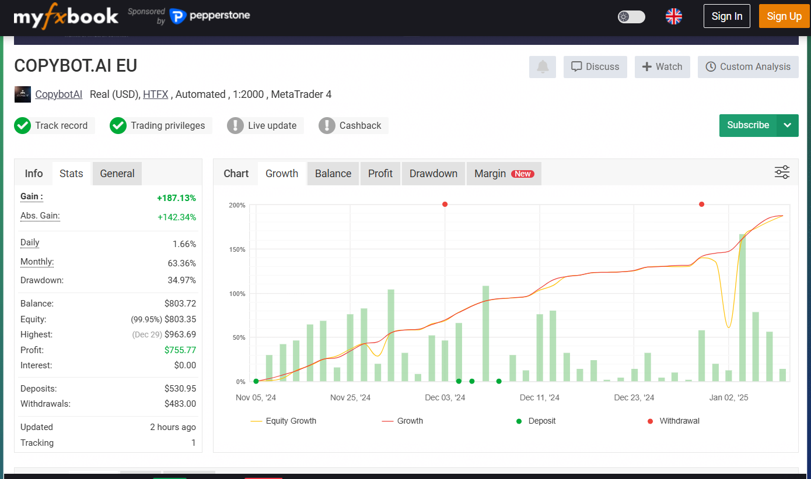Click the Track record green checkmark
The width and height of the screenshot is (811, 479).
(23, 125)
